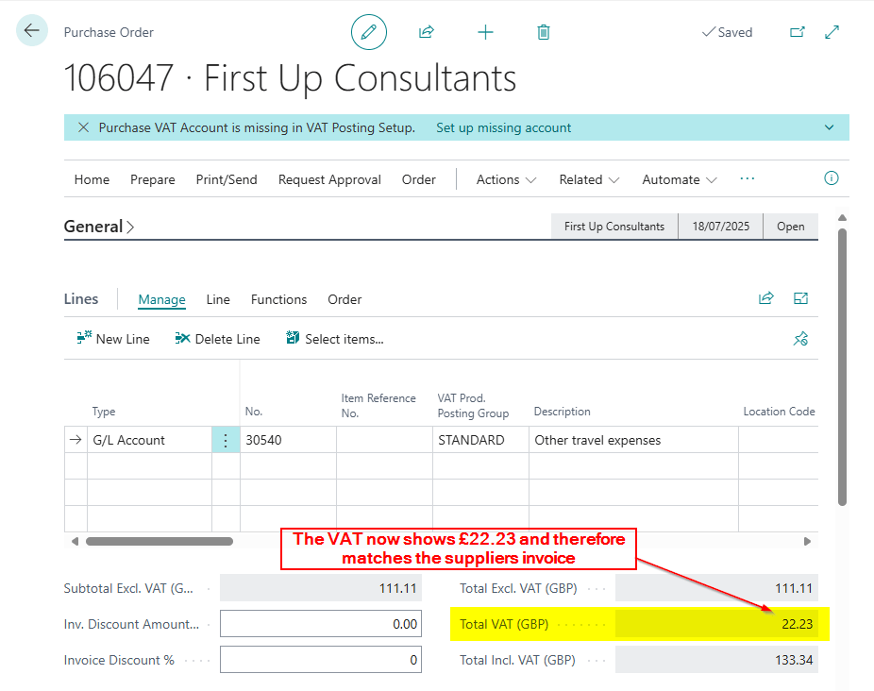Image resolution: width=874 pixels, height=691 pixels.
Task: Click the pin icon in Lines toolbar
Action: tap(801, 339)
